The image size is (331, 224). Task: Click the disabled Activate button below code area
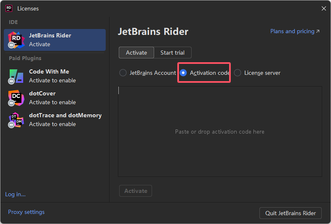136,191
